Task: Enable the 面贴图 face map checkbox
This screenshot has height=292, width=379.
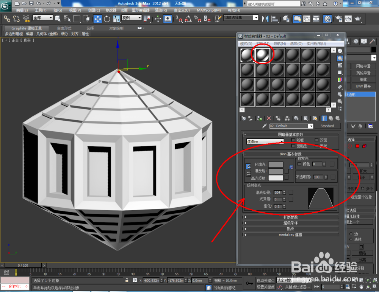Action: click(293, 146)
